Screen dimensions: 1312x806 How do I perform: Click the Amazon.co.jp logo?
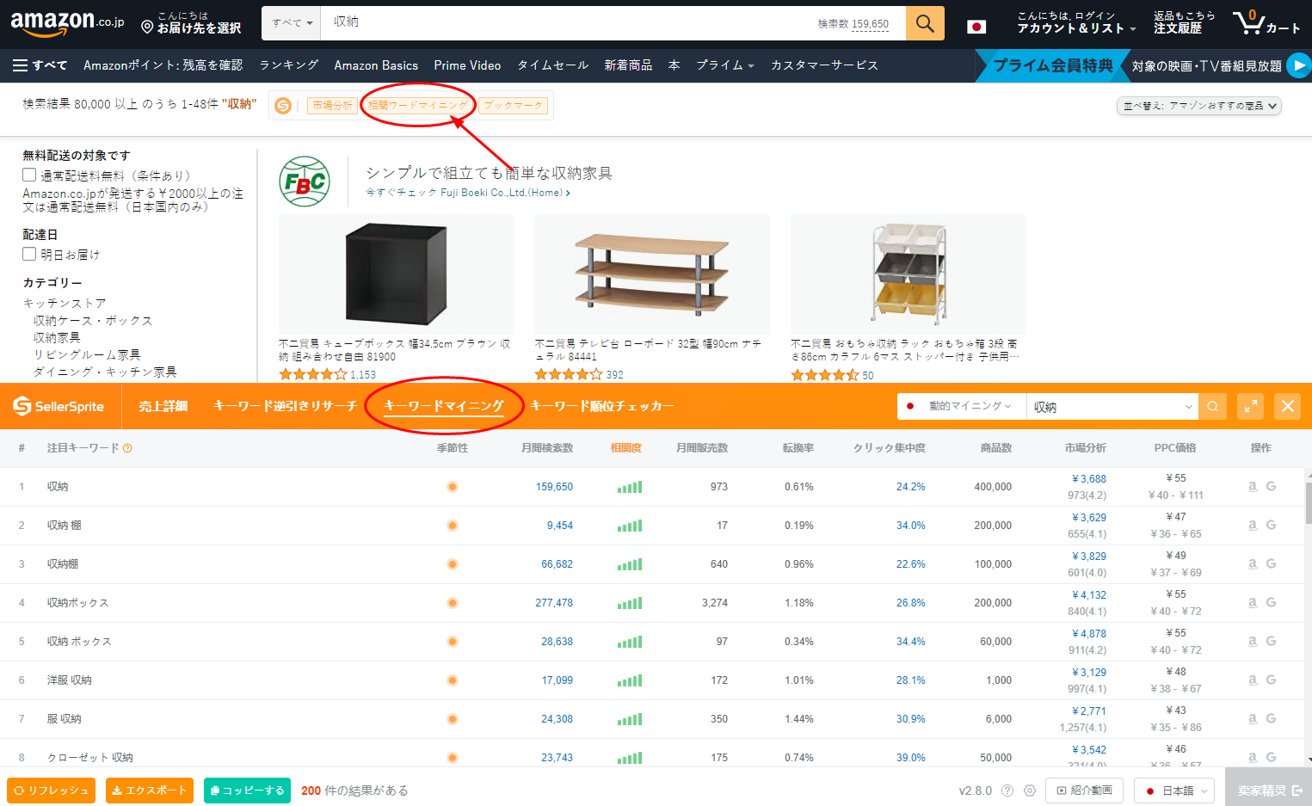67,23
